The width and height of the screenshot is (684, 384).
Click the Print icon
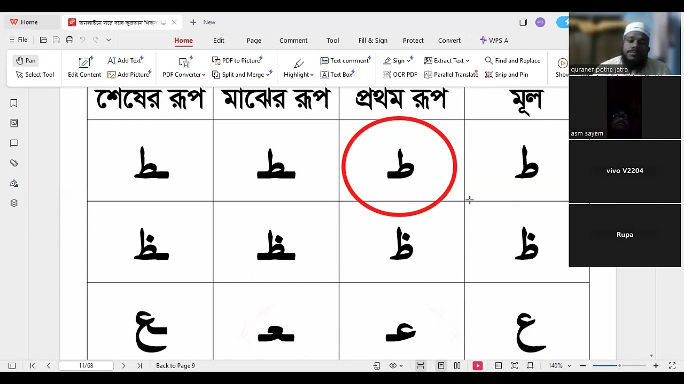pyautogui.click(x=69, y=40)
